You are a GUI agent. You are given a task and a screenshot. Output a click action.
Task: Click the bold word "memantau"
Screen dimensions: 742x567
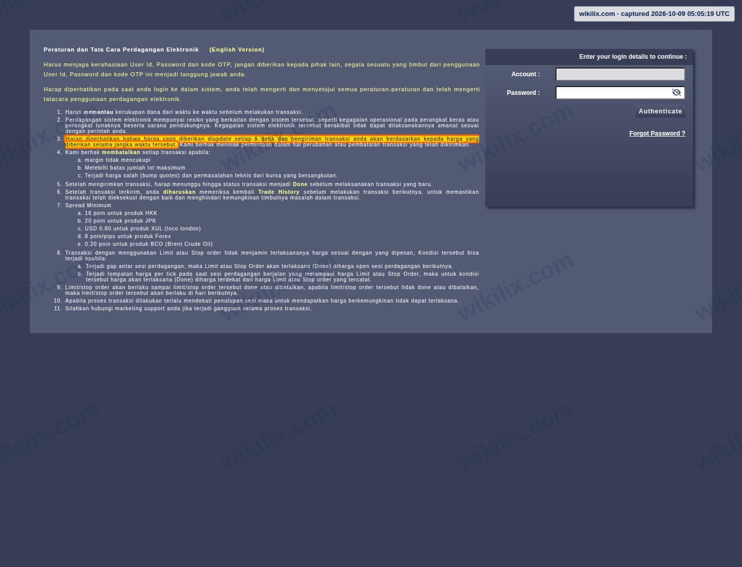[x=98, y=112]
